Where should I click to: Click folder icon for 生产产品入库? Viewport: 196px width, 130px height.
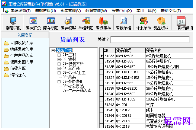coord(6,56)
